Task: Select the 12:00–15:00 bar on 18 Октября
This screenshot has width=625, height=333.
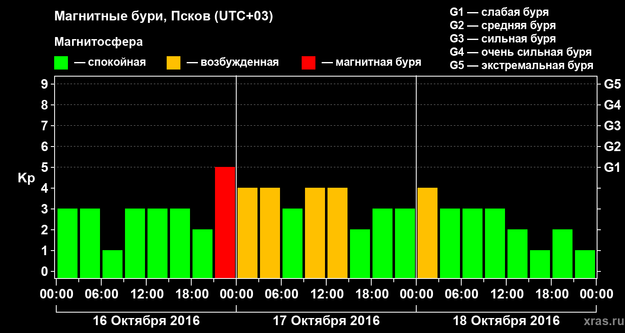Action: pos(517,253)
